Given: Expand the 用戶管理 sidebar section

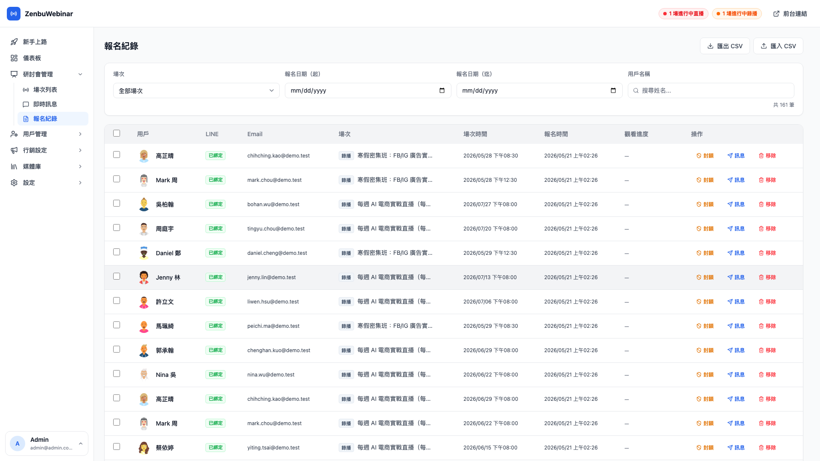Looking at the screenshot, I should point(47,134).
